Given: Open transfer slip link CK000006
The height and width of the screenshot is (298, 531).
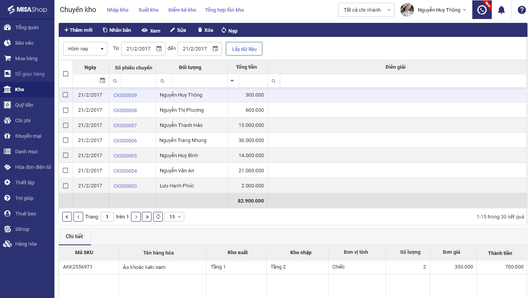Looking at the screenshot, I should 125,141.
